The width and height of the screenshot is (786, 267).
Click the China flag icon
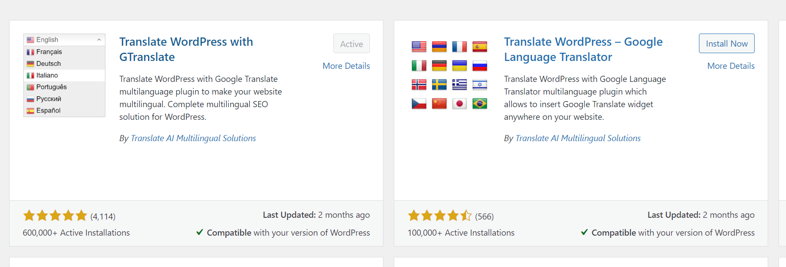439,104
